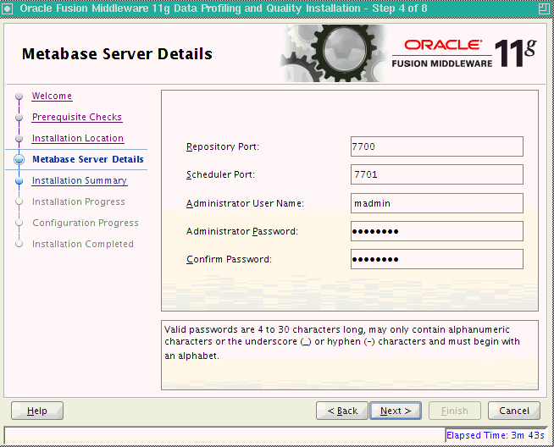Jump to Installation Summary step

(80, 180)
